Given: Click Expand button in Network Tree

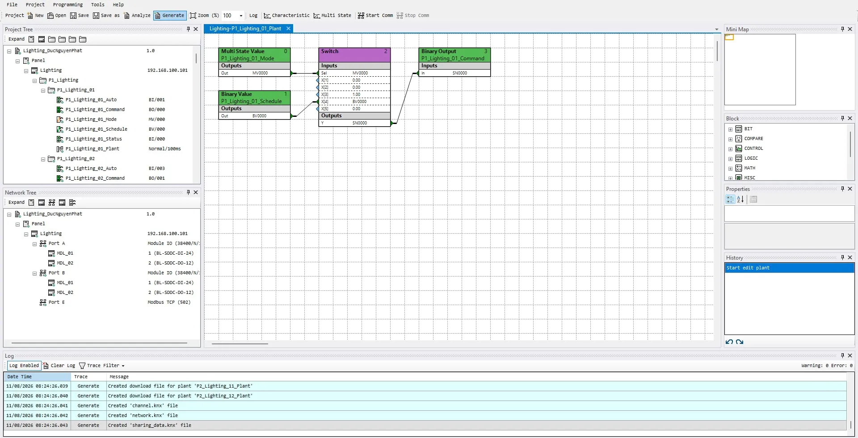Looking at the screenshot, I should point(17,202).
